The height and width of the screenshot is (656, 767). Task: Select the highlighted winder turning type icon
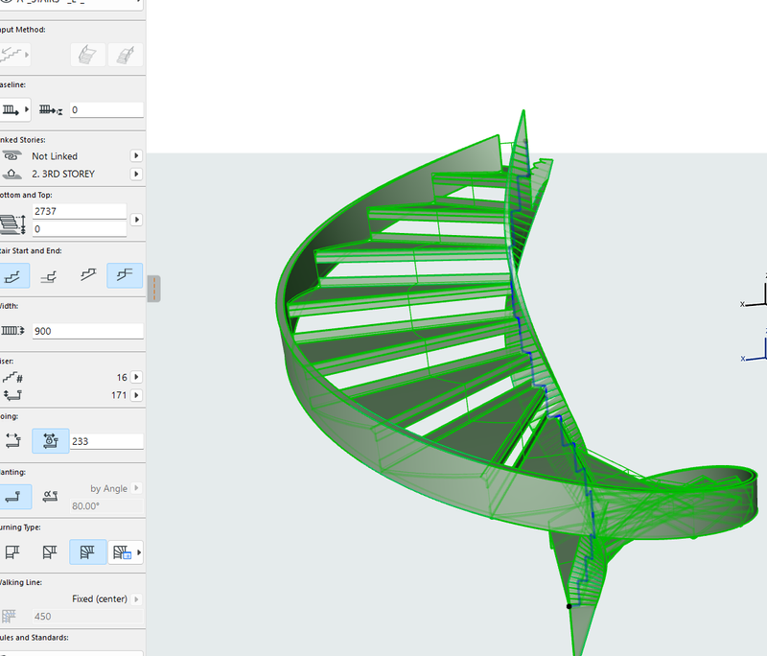87,552
